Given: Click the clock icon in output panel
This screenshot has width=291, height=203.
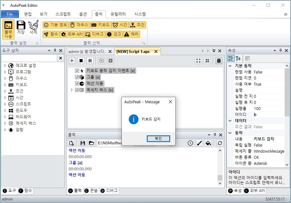Looking at the screenshot, I should pos(190,143).
